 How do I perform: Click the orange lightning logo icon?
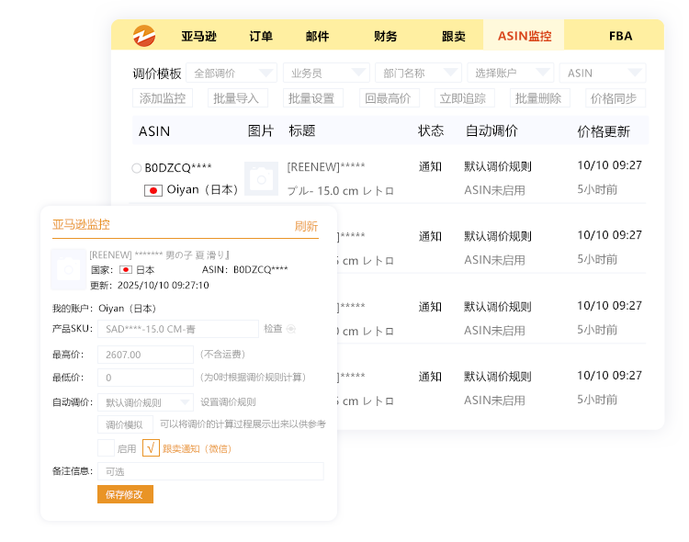pos(143,36)
